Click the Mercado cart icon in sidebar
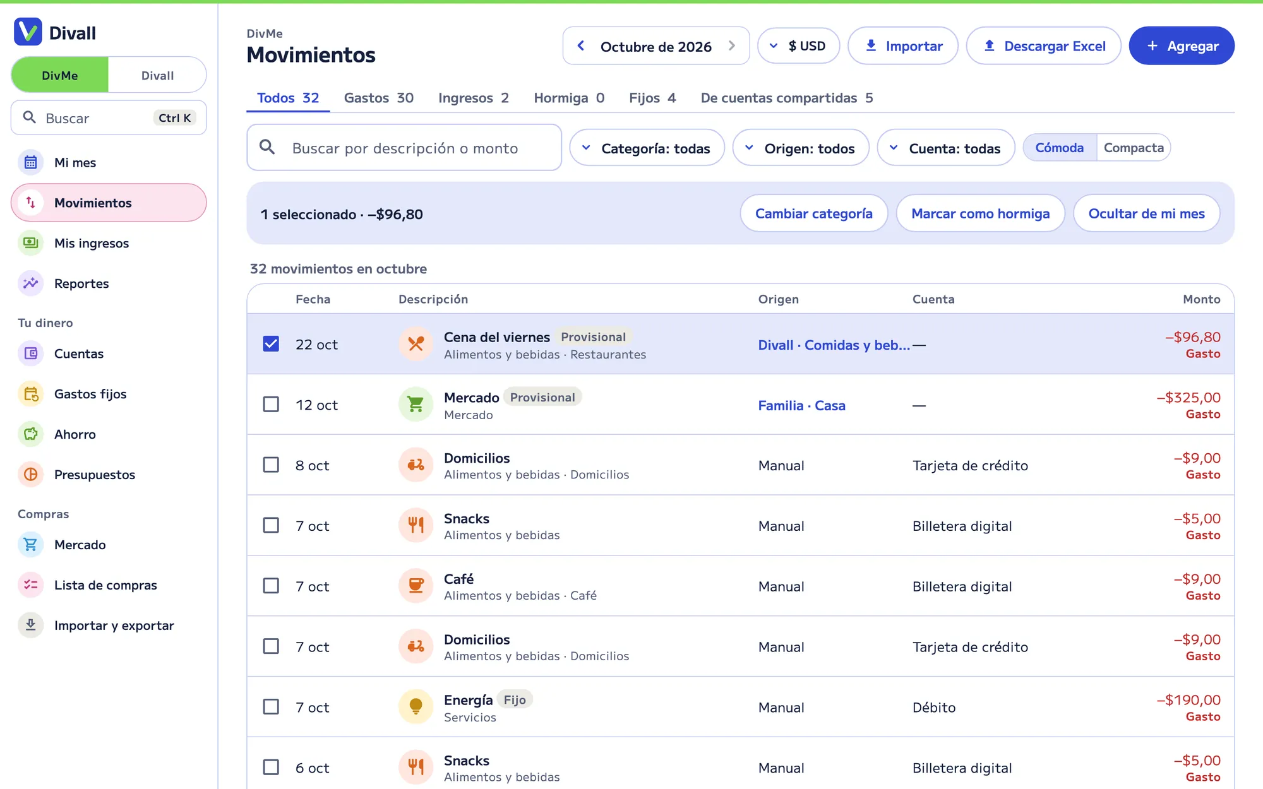This screenshot has width=1263, height=789. [30, 545]
